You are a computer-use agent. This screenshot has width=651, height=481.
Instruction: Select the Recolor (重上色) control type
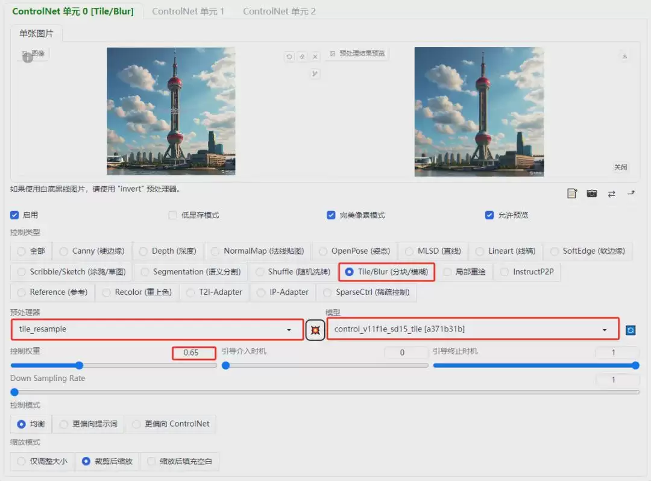click(x=137, y=292)
